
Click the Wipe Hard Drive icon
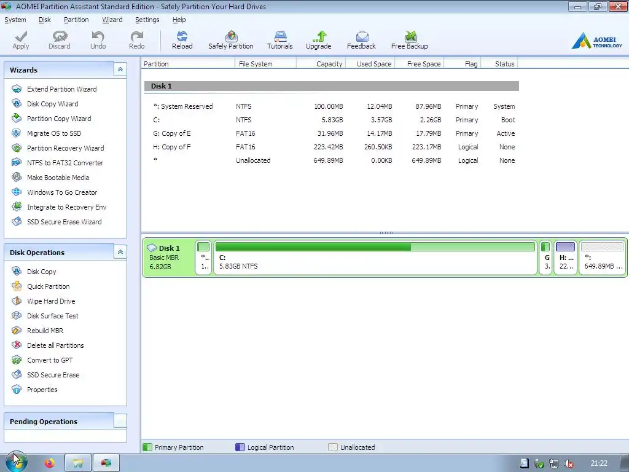pyautogui.click(x=17, y=301)
